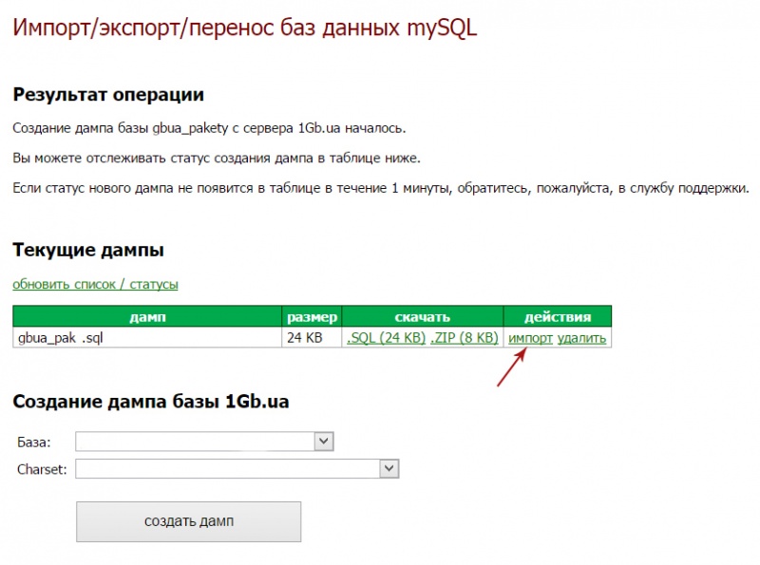Click the 'скачать' column header

click(x=422, y=317)
